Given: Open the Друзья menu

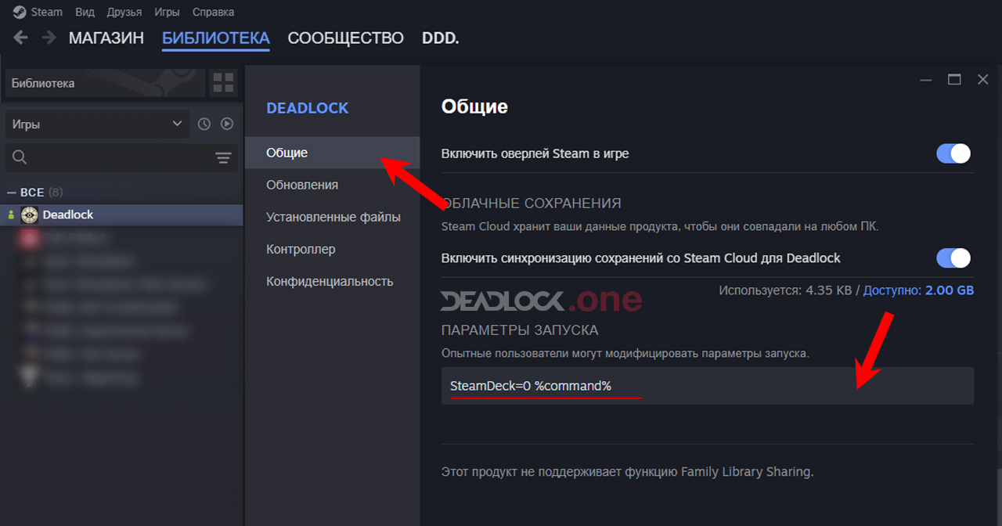Looking at the screenshot, I should pos(124,12).
